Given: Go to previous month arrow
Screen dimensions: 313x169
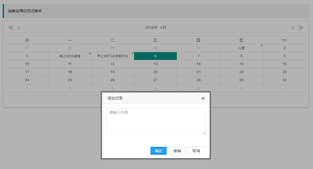Looking at the screenshot, I should (x=19, y=28).
